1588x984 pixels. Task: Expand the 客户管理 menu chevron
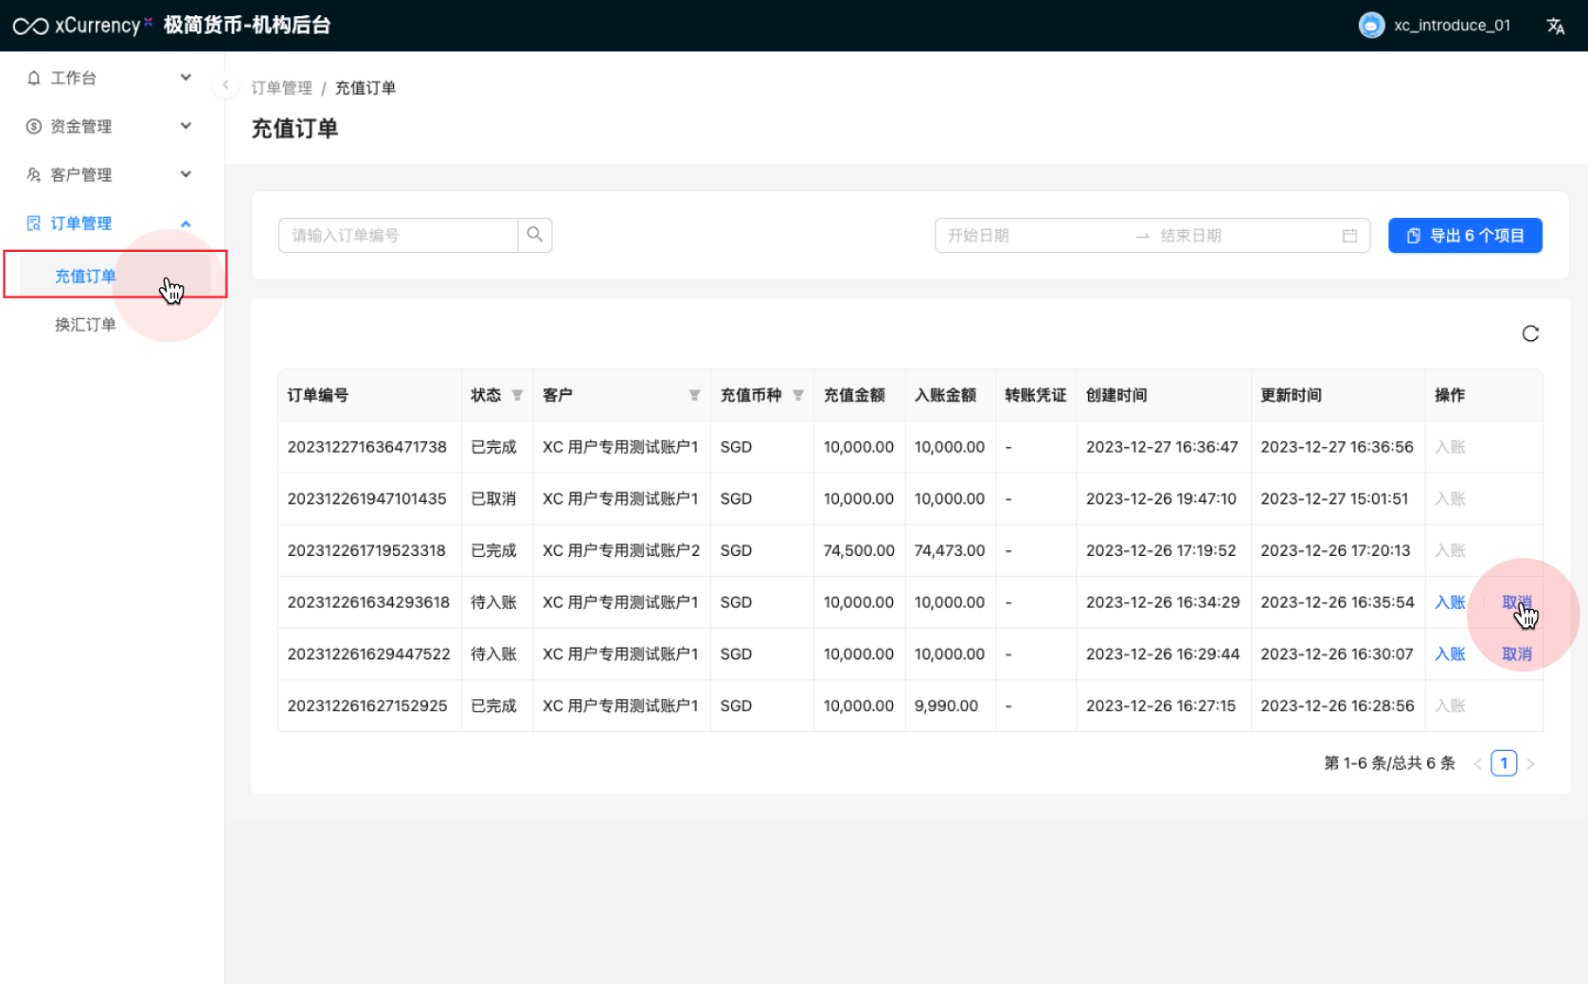coord(186,174)
